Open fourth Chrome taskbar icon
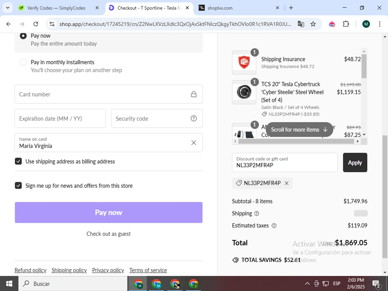The width and height of the screenshot is (388, 291). point(193,284)
